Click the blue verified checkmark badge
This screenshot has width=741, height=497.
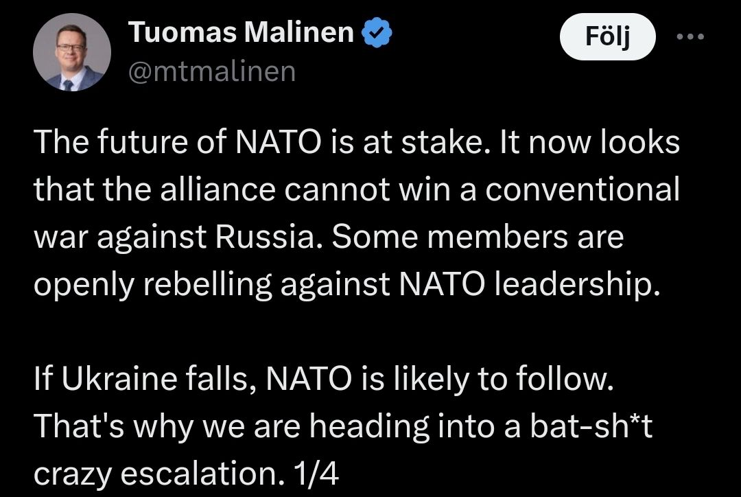(x=377, y=33)
